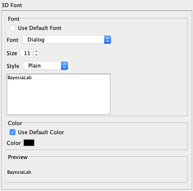
Task: Open the black Color swatch picker
Action: point(29,143)
